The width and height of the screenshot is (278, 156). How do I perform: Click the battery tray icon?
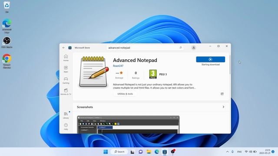[255, 152]
